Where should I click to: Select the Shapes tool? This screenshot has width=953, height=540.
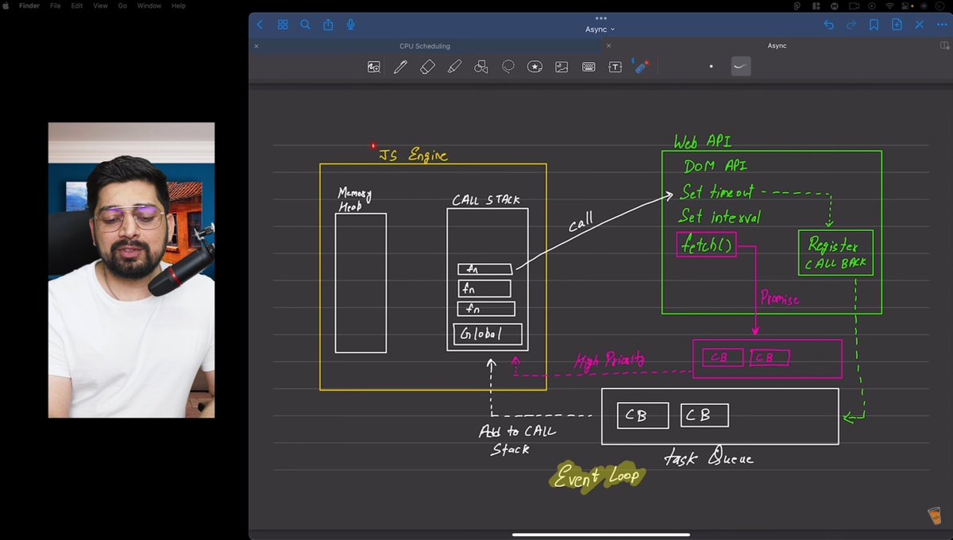point(480,67)
